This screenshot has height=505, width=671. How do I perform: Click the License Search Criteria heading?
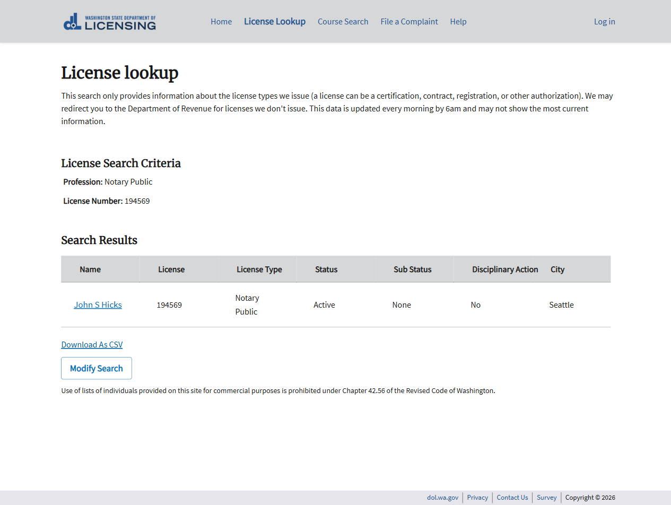121,163
